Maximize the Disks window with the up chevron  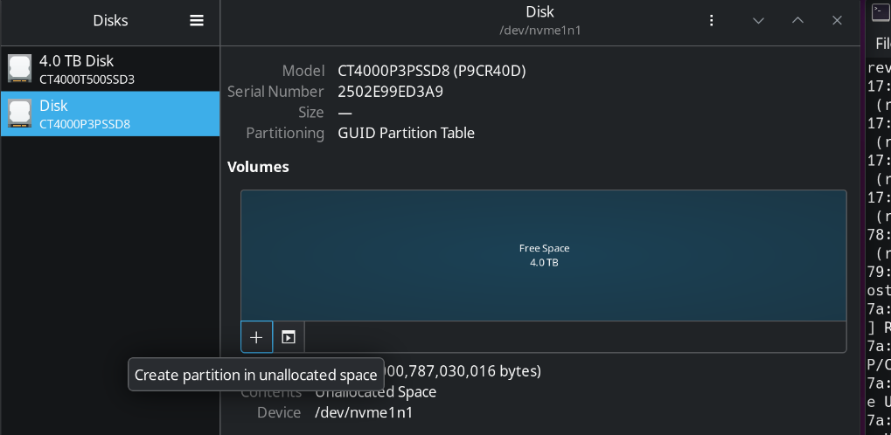797,21
